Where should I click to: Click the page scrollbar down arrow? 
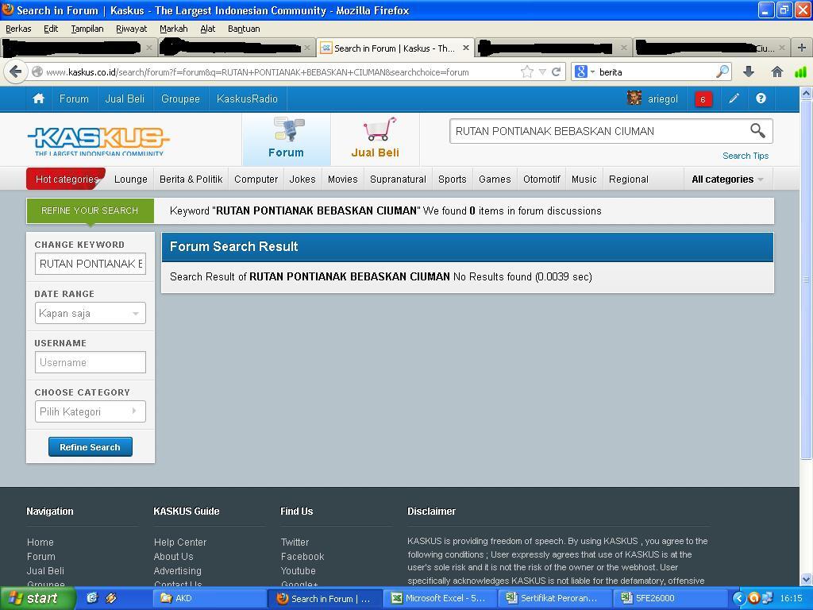[806, 579]
